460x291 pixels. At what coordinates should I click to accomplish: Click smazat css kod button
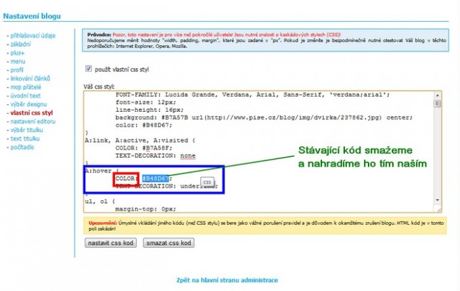point(168,243)
